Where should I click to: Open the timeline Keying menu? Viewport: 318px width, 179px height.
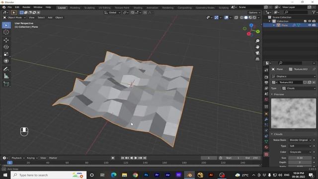(x=32, y=158)
